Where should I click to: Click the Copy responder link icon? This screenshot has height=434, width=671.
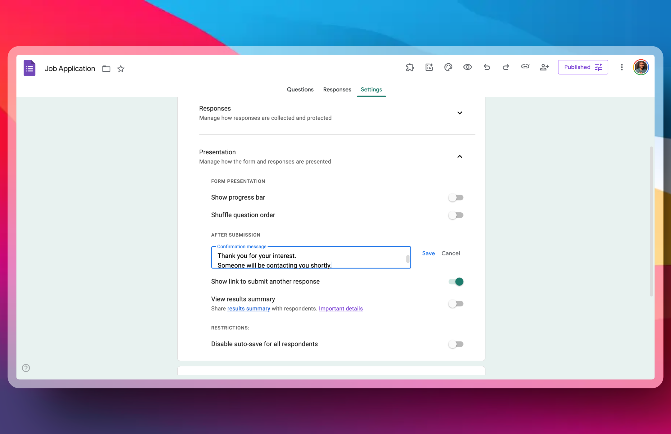click(525, 67)
